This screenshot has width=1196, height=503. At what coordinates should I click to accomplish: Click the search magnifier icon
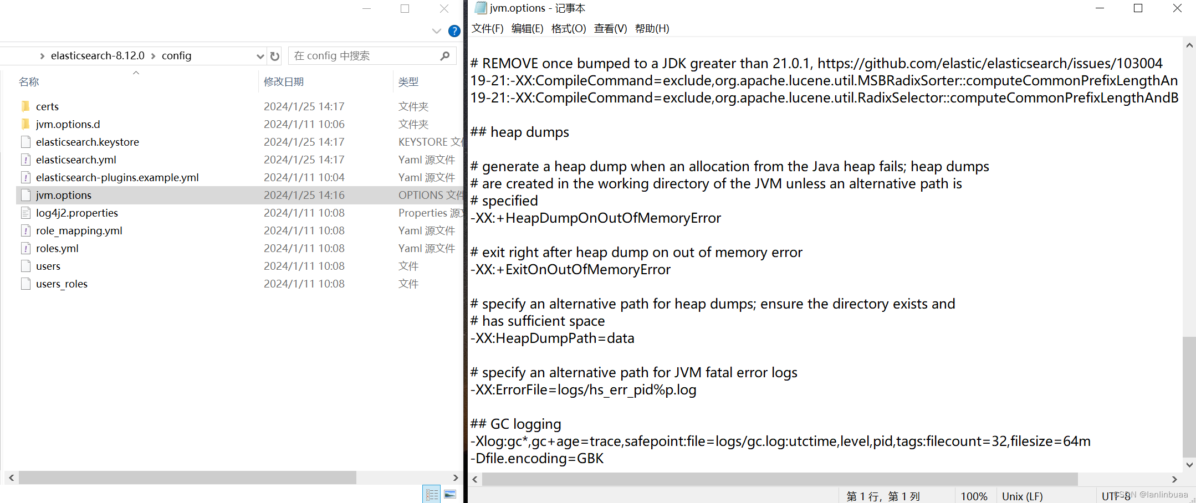pyautogui.click(x=444, y=55)
